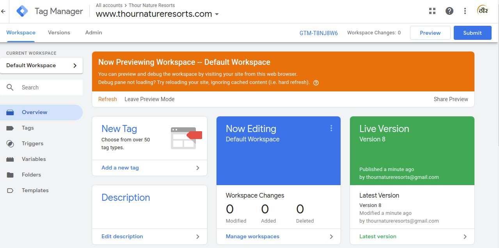Click the Overview sidebar icon
Viewport: 499px width, 248px height.
click(10, 112)
